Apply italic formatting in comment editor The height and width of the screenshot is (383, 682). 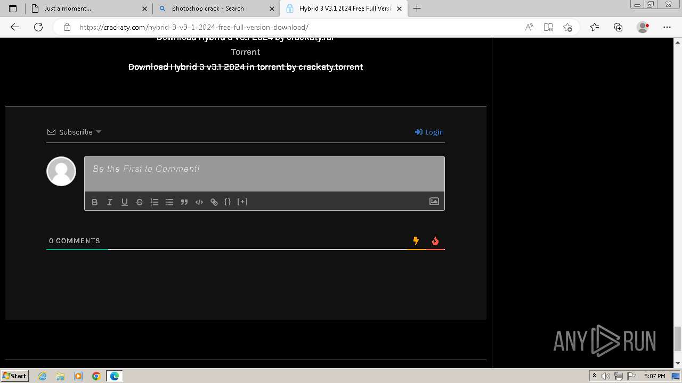tap(110, 202)
